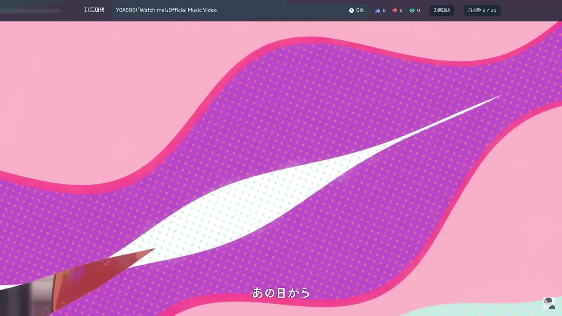Click the blue thumbs-up like icon
This screenshot has height=316, width=562.
378,11
